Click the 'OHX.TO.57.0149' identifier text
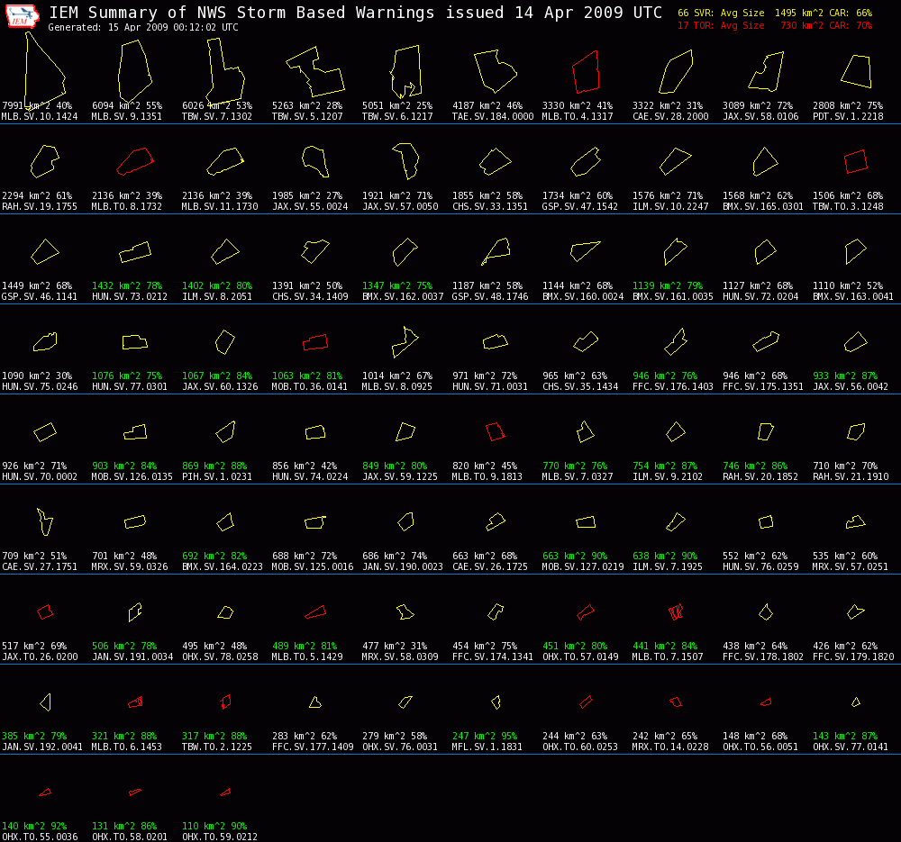The image size is (901, 842). point(580,657)
